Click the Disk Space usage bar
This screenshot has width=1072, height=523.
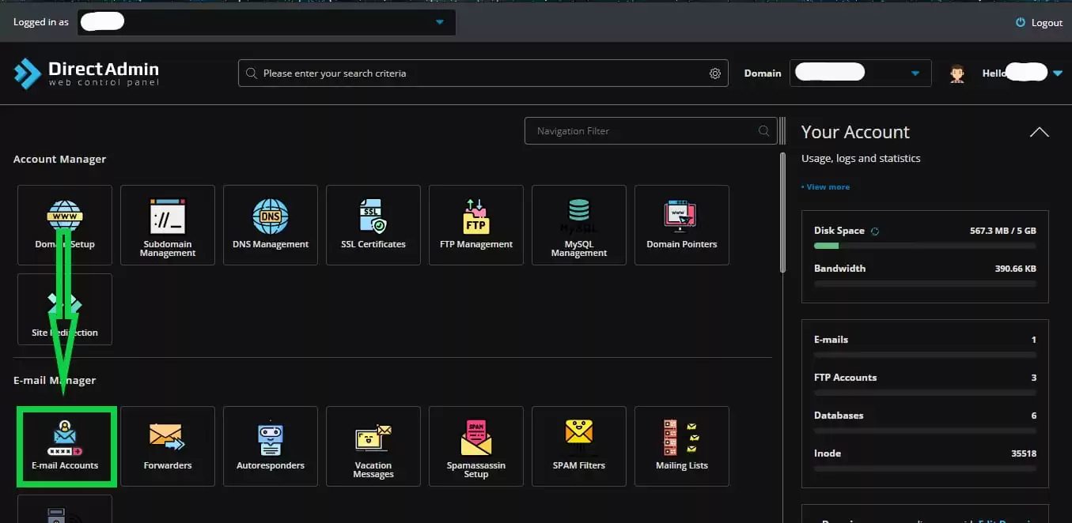(x=925, y=246)
